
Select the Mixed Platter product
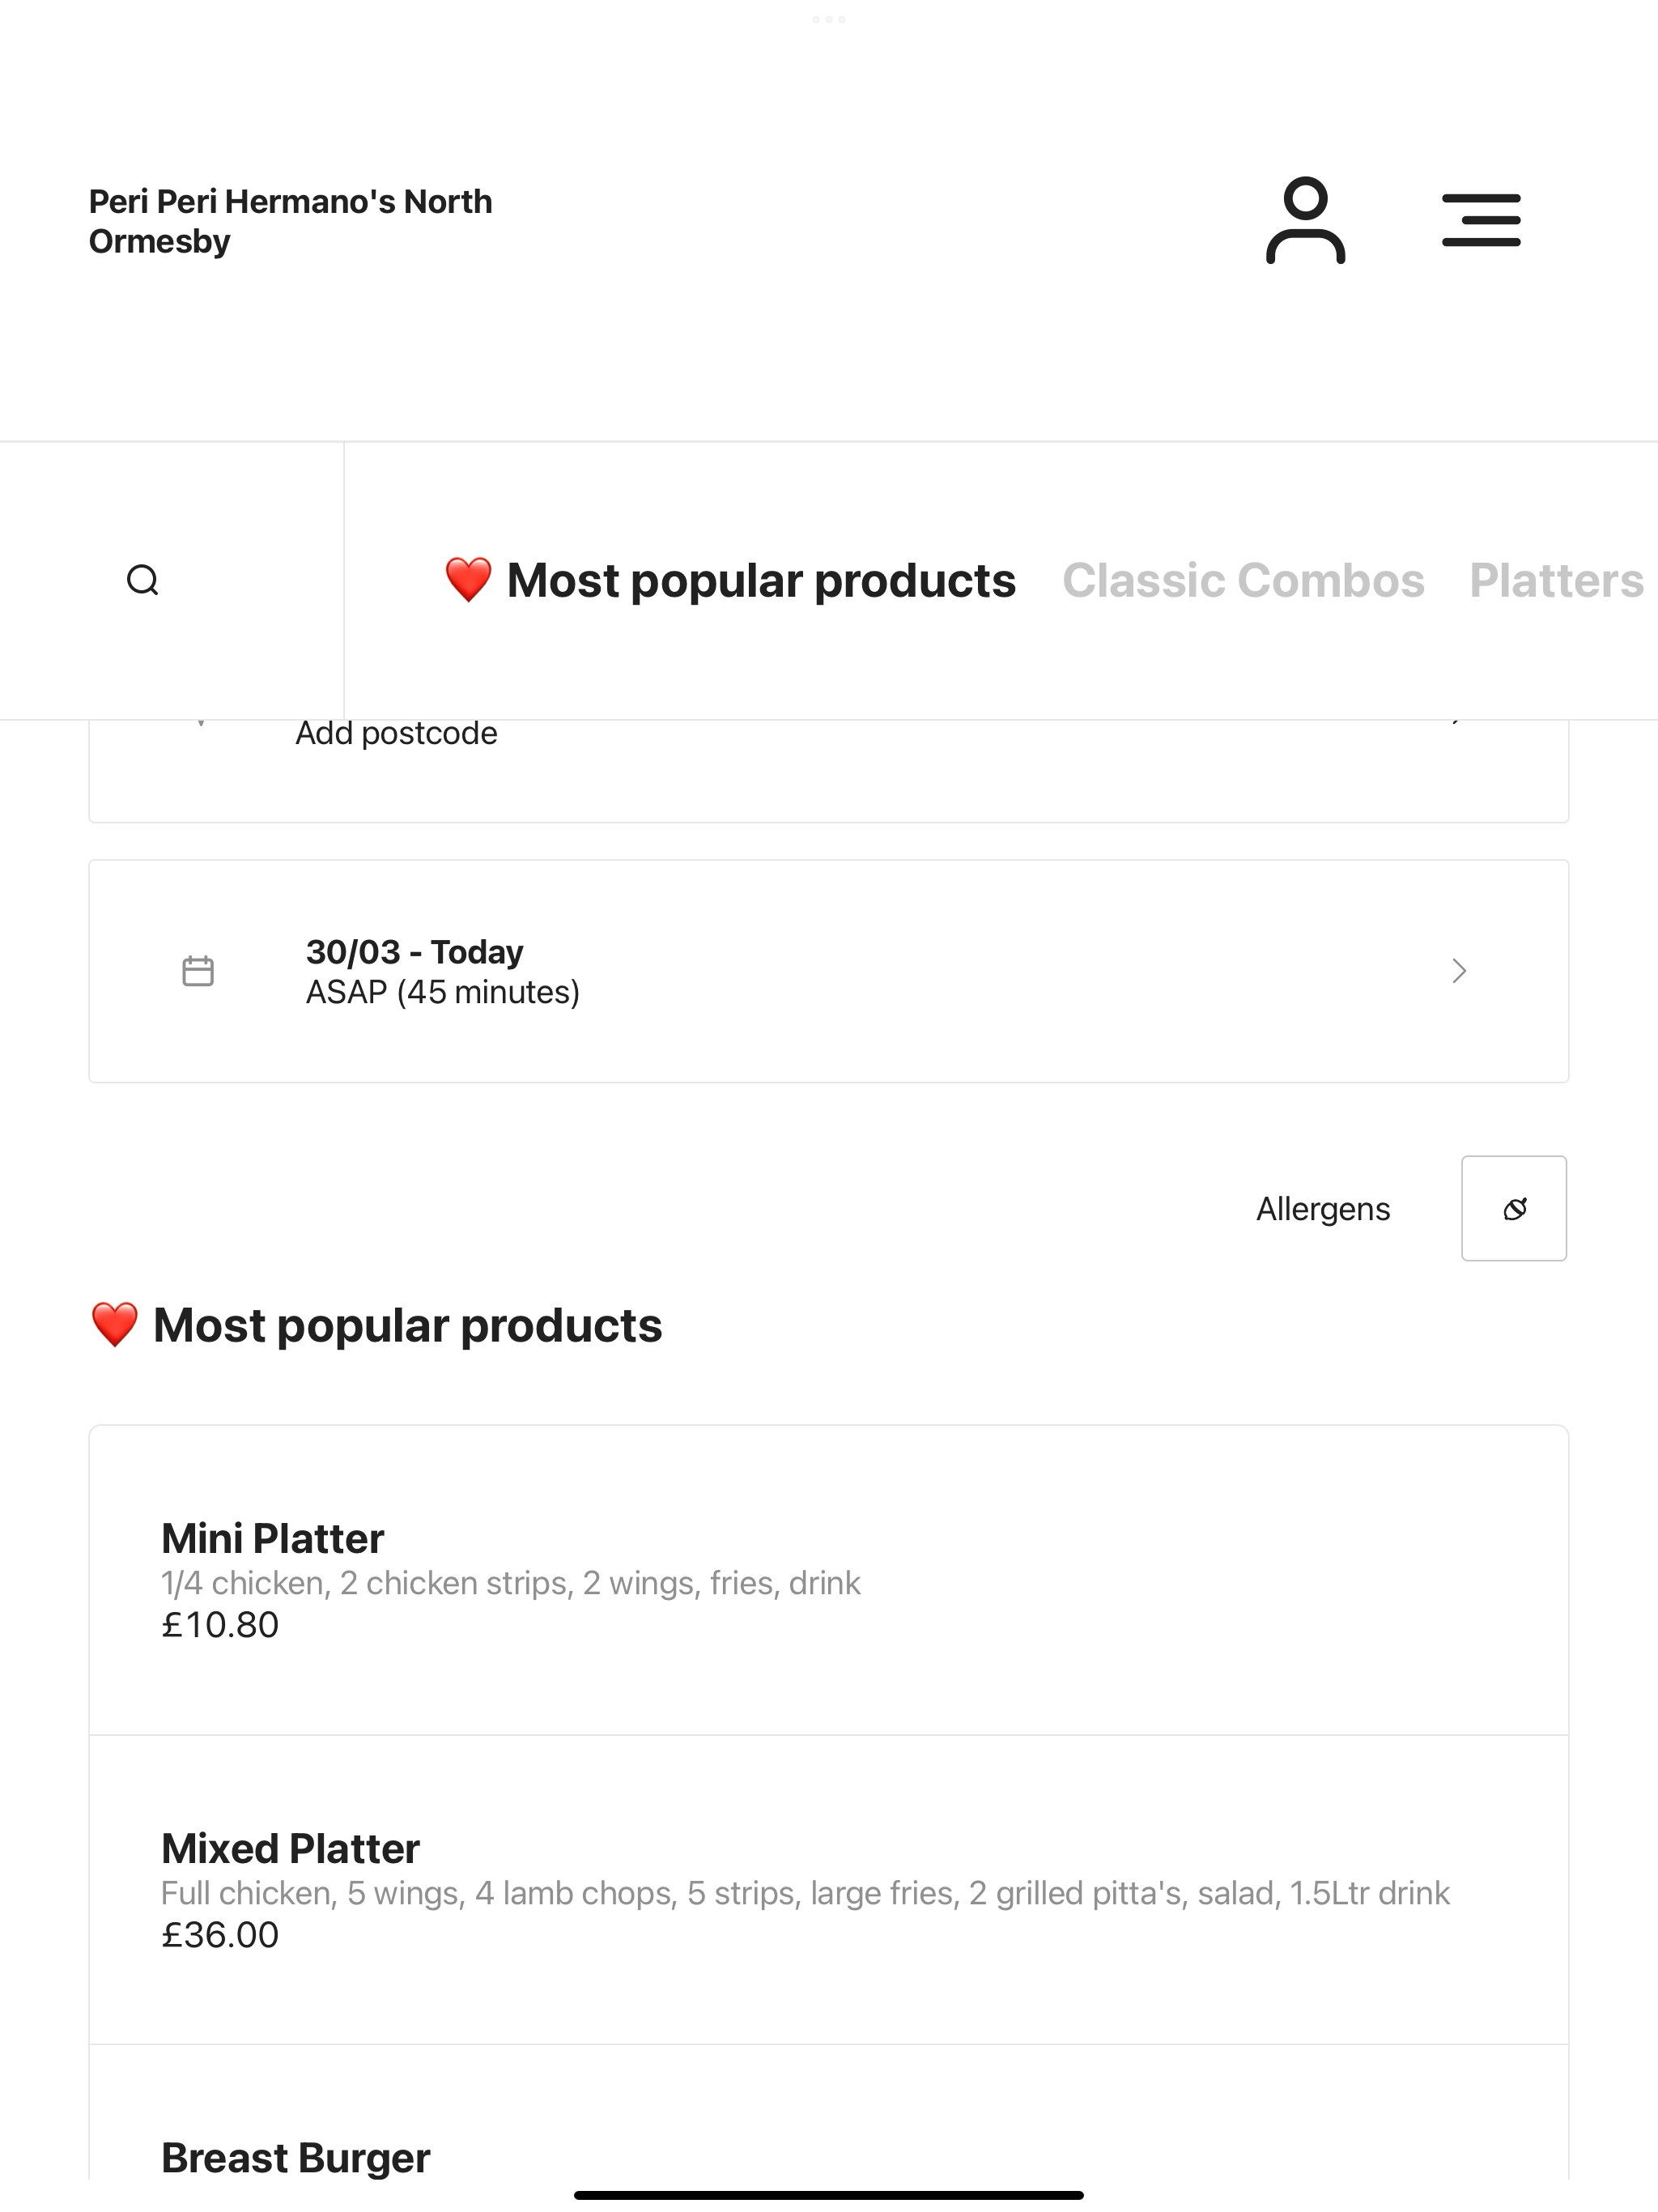coord(829,1890)
